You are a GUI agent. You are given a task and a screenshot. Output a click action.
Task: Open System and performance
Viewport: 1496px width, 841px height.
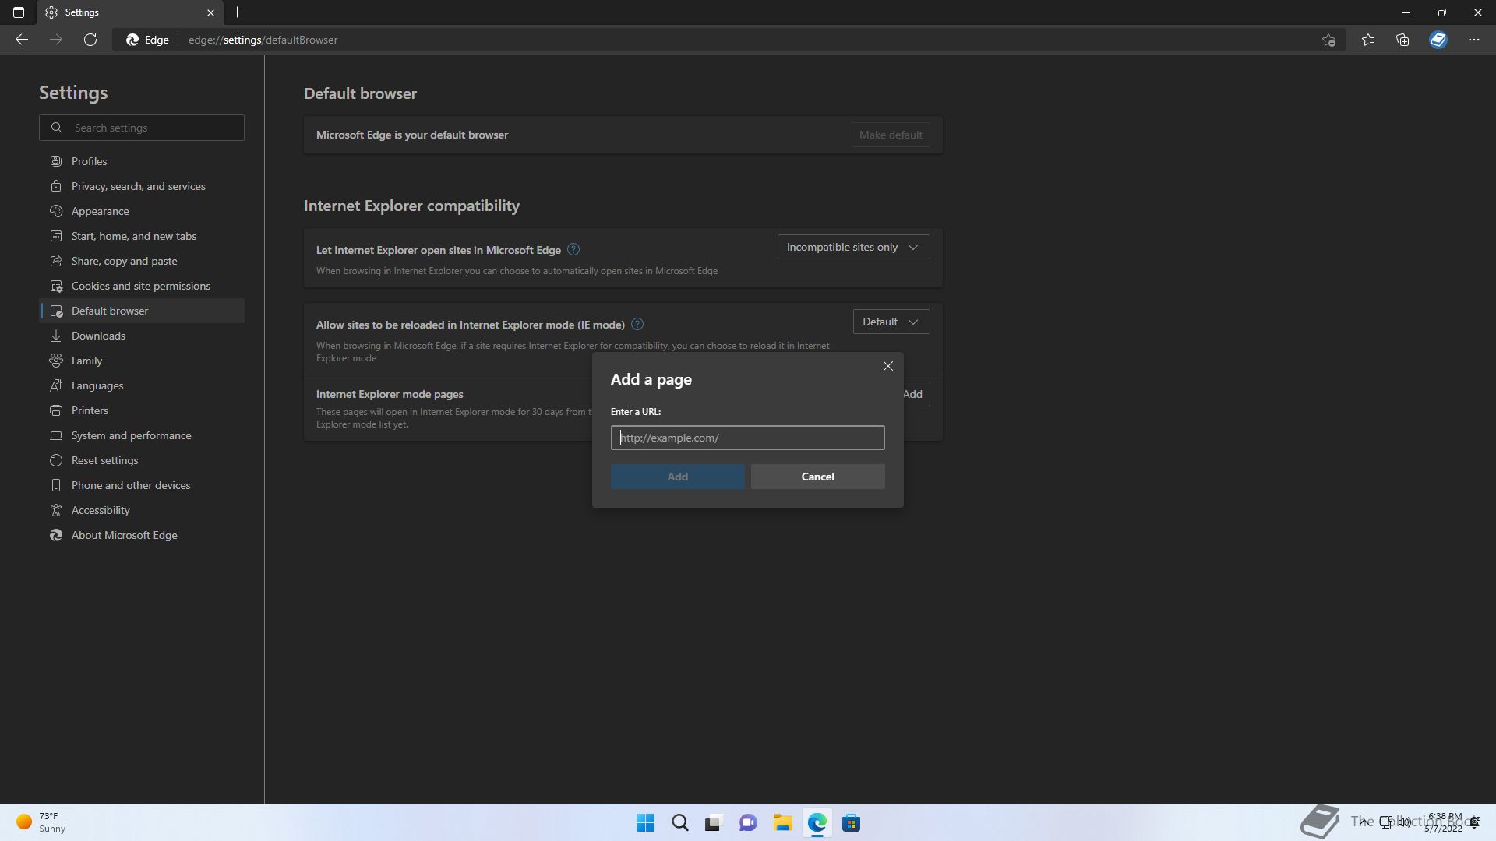pos(142,435)
